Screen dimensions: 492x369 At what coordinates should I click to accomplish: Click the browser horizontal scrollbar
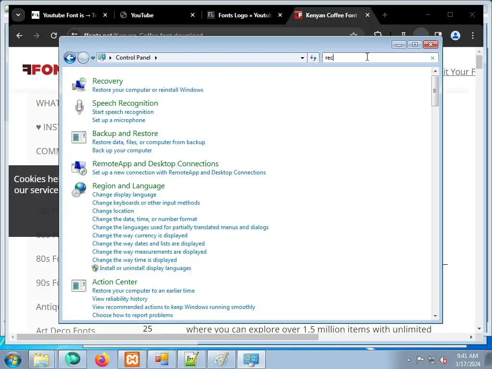[x=168, y=337]
